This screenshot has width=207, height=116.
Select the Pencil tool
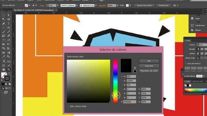pos(9,32)
